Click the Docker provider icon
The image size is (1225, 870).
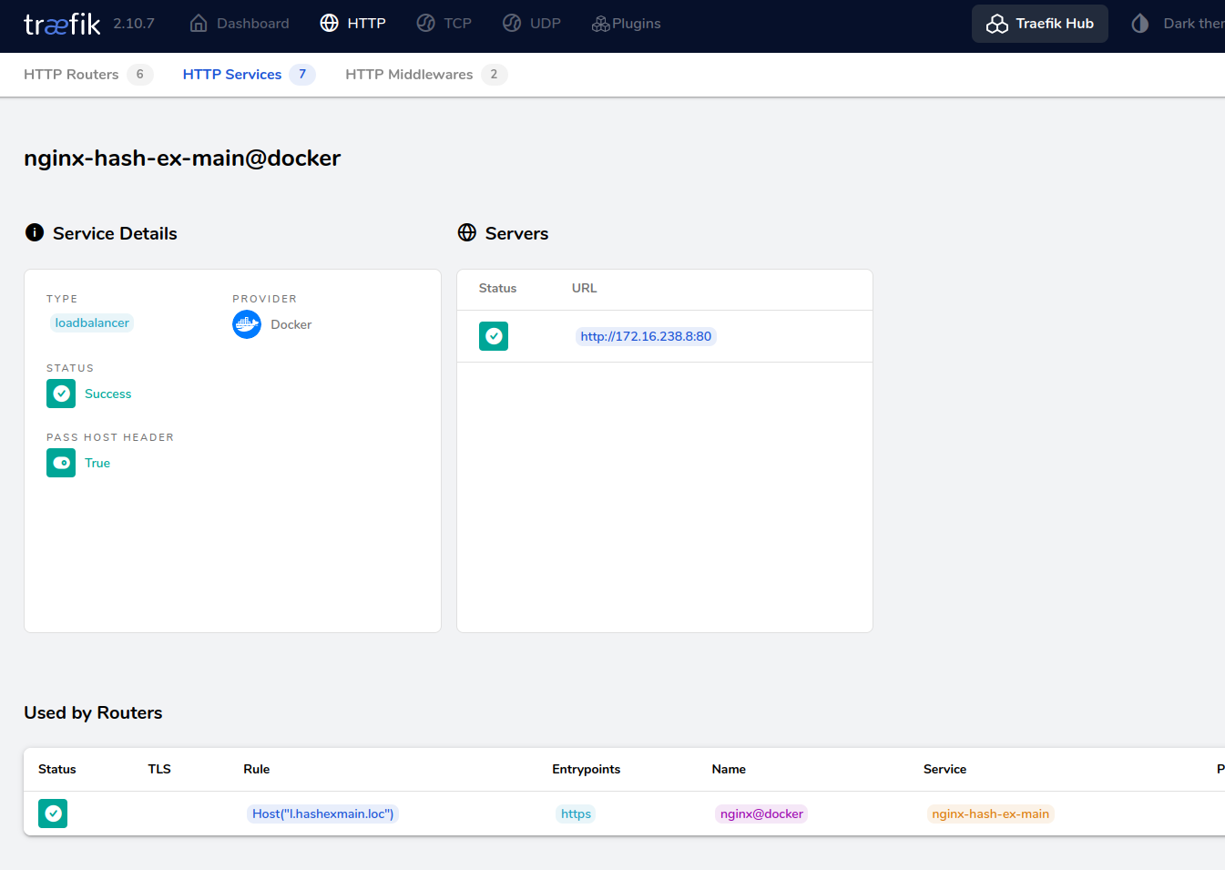click(247, 324)
